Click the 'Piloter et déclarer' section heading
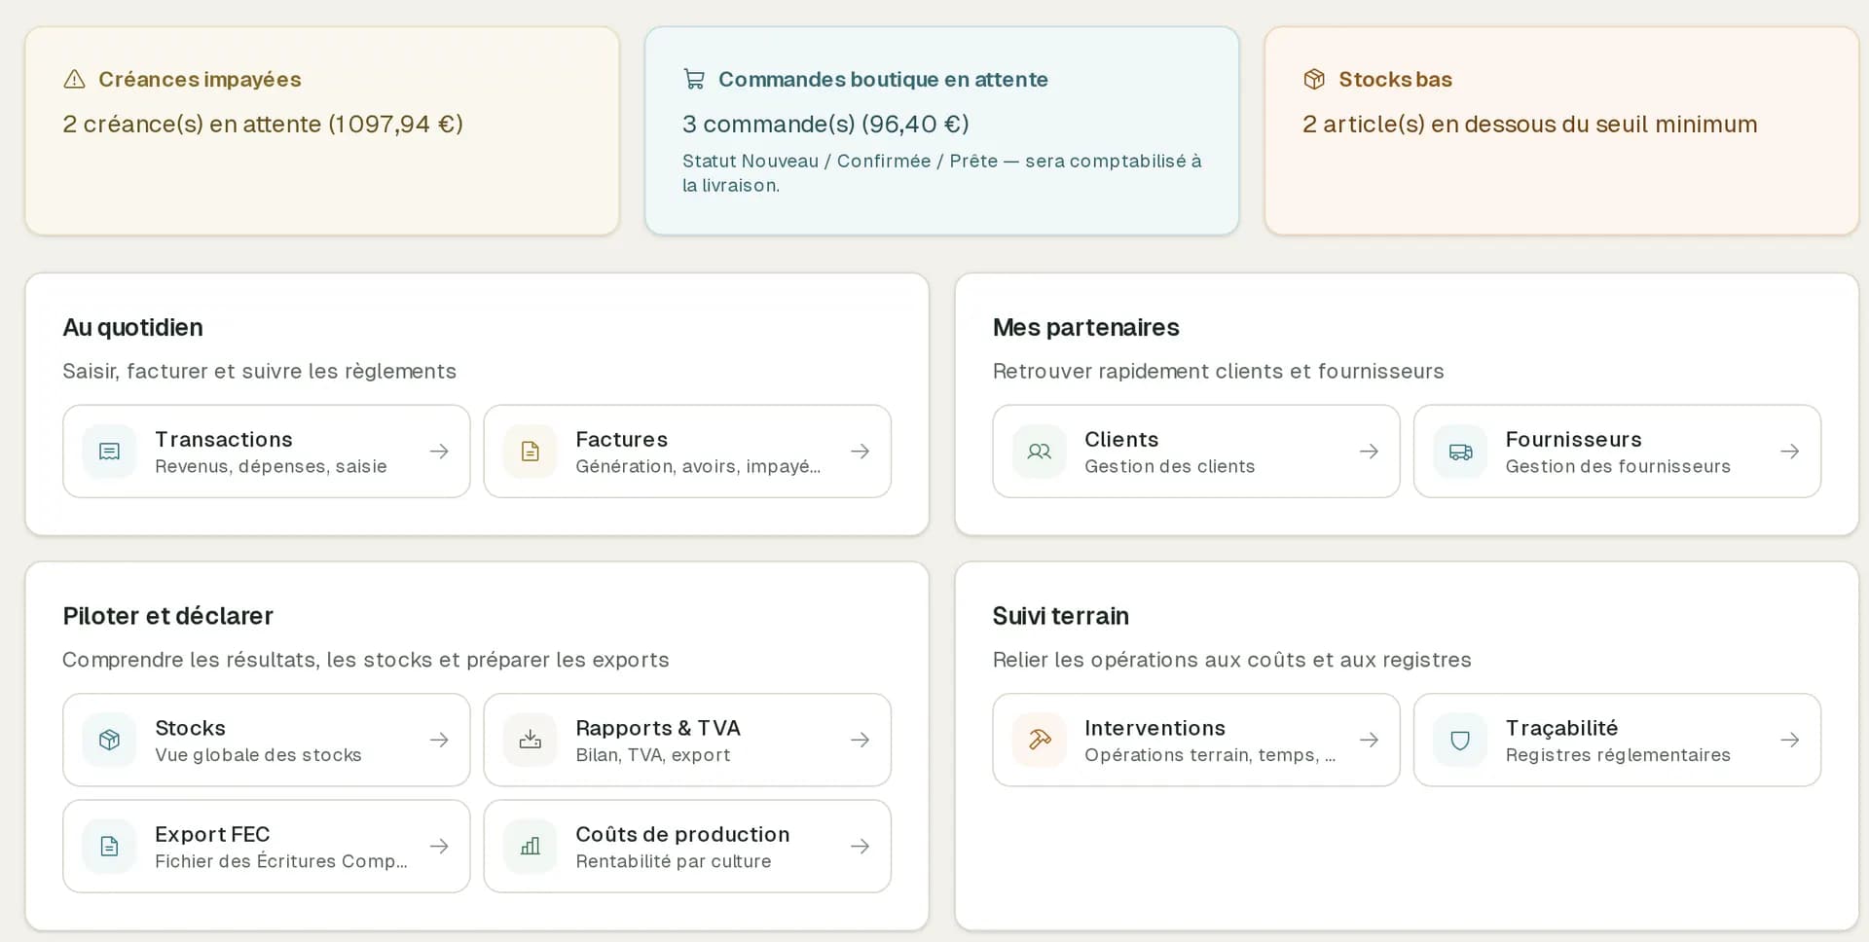The height and width of the screenshot is (942, 1869). [167, 616]
